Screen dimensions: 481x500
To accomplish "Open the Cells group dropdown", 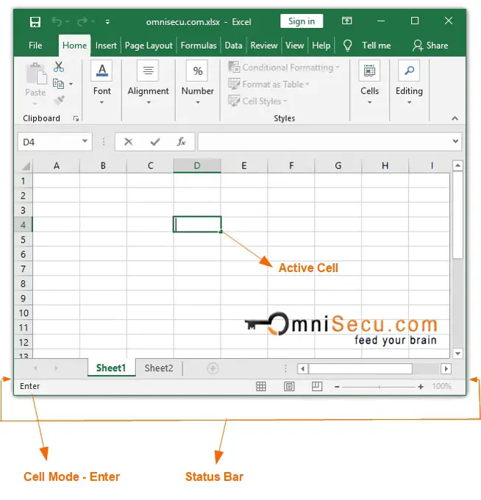I will (x=369, y=83).
